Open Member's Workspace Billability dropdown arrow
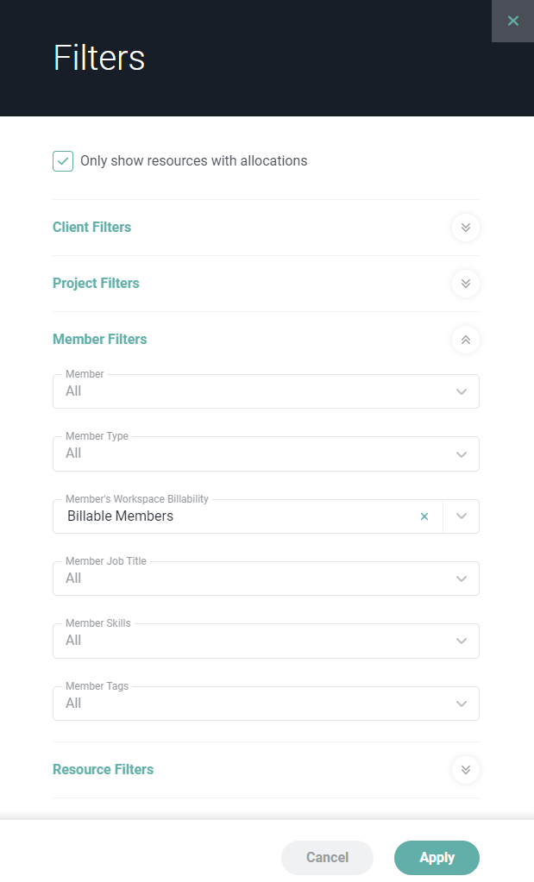The width and height of the screenshot is (534, 882). pyautogui.click(x=462, y=516)
